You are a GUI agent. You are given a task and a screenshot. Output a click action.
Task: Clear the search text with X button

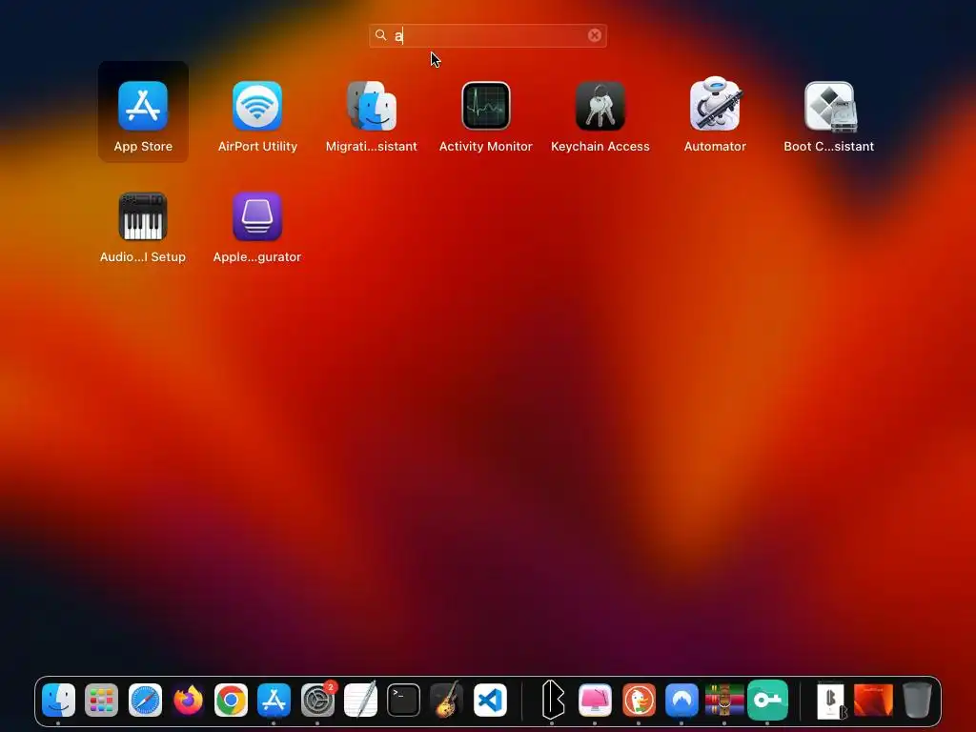click(x=595, y=35)
